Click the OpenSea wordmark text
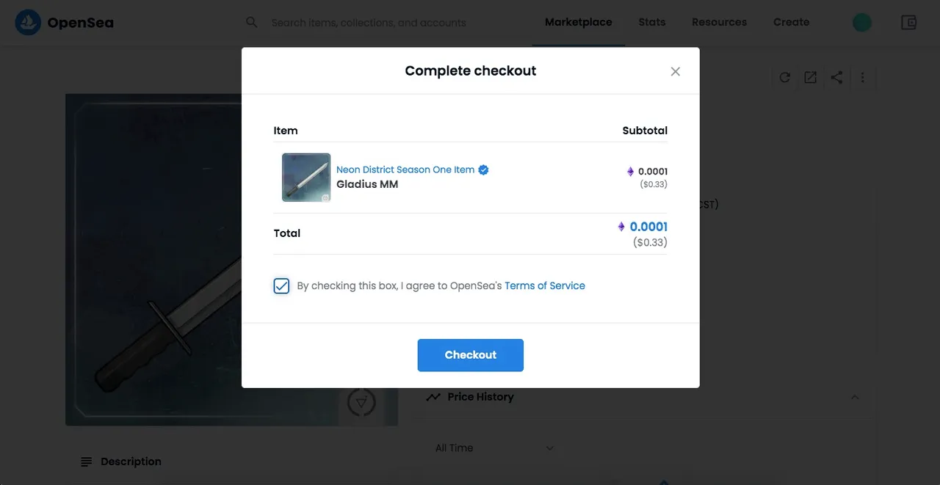The width and height of the screenshot is (940, 485). pyautogui.click(x=81, y=23)
